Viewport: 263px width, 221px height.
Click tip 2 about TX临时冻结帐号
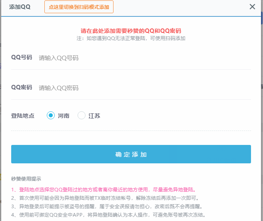105,198
